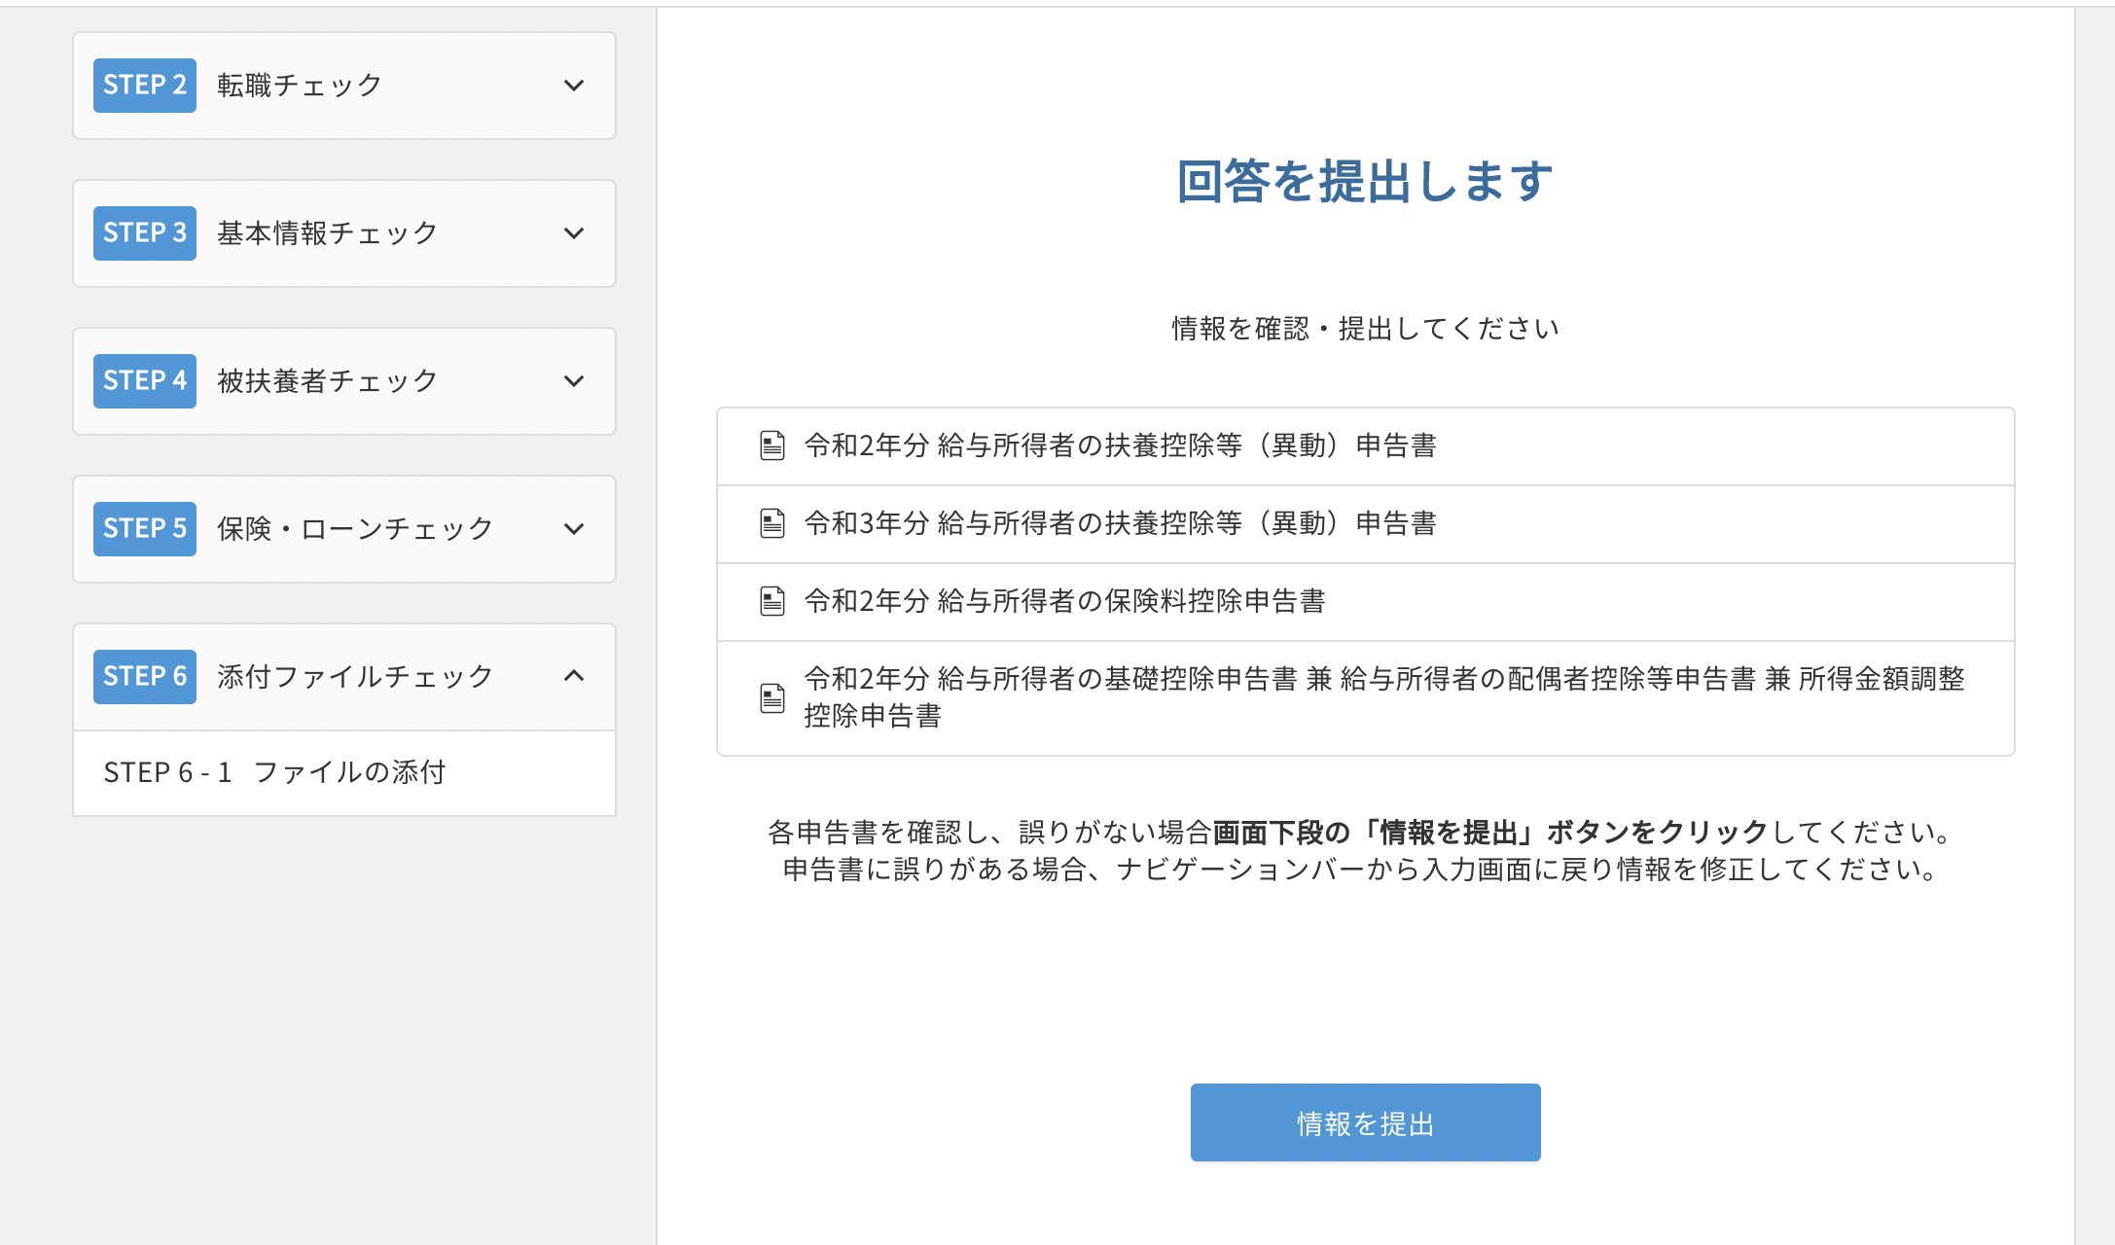Expand STEP 4 被扶養者チェック chevron
Image resolution: width=2115 pixels, height=1245 pixels.
pos(574,381)
